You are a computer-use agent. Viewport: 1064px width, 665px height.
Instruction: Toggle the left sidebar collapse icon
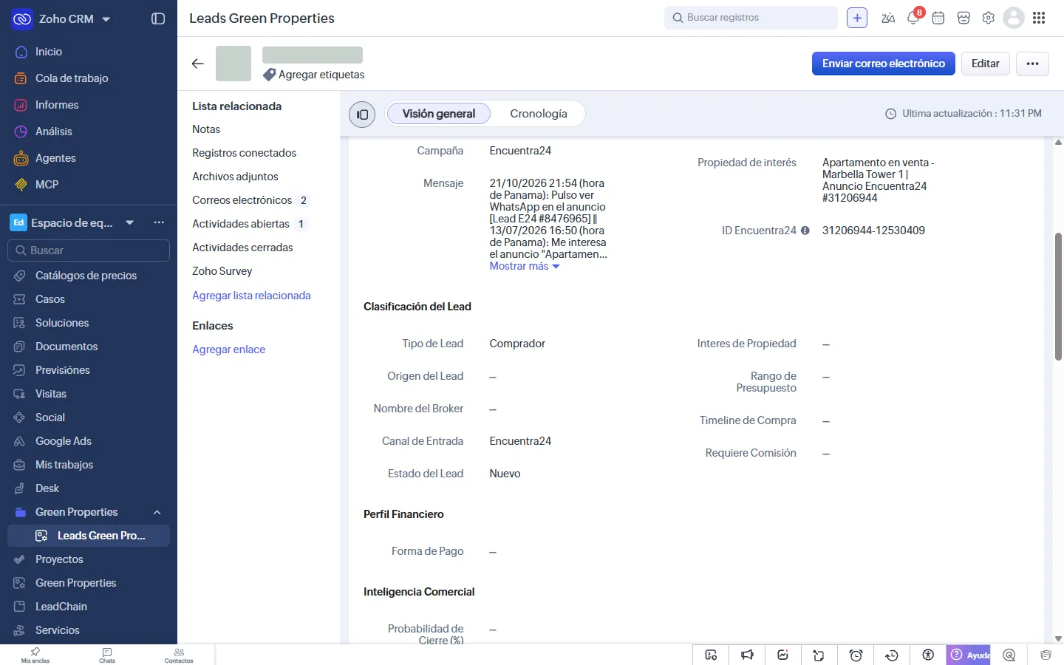point(158,18)
